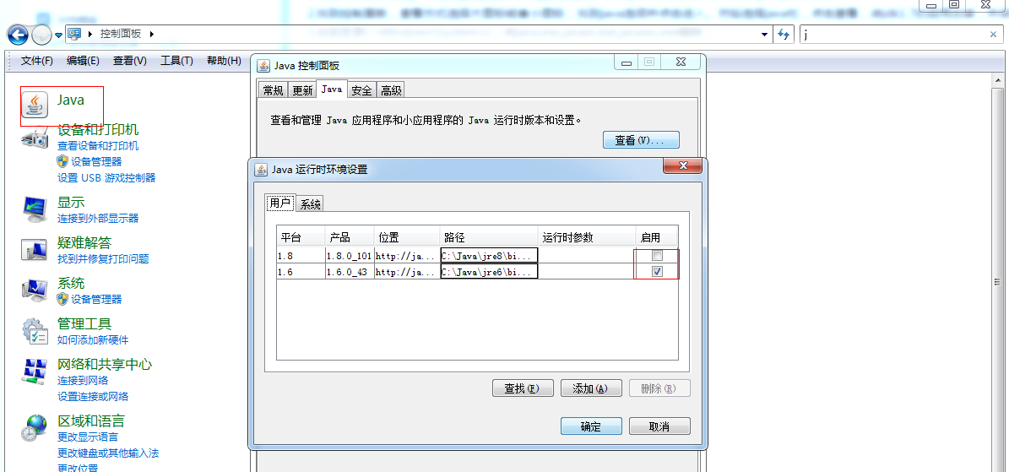Open the 查看(V) menu
The height and width of the screenshot is (472, 1009).
[130, 61]
